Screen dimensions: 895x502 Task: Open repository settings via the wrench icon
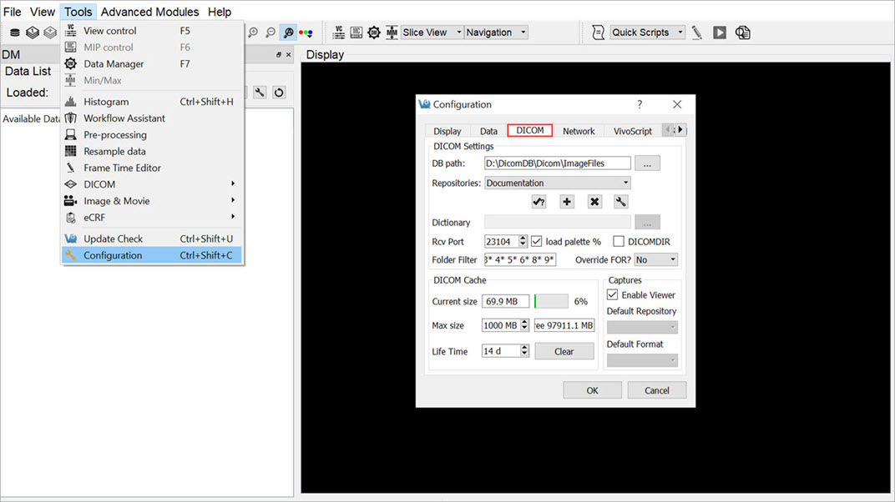(620, 202)
